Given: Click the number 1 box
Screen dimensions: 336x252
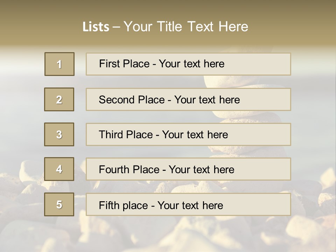Looking at the screenshot, I should click(x=59, y=64).
